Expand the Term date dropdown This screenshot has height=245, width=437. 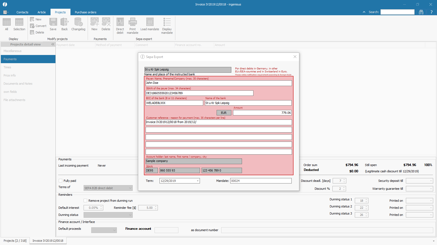tap(198, 181)
